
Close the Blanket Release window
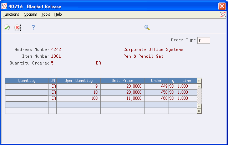pos(222,6)
